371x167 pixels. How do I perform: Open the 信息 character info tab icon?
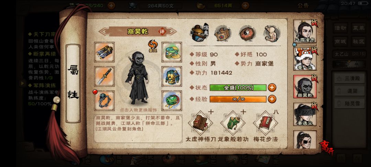[x=199, y=33]
